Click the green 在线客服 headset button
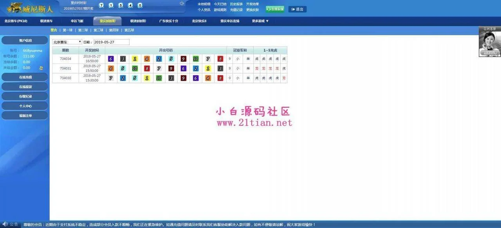 coord(275,9)
